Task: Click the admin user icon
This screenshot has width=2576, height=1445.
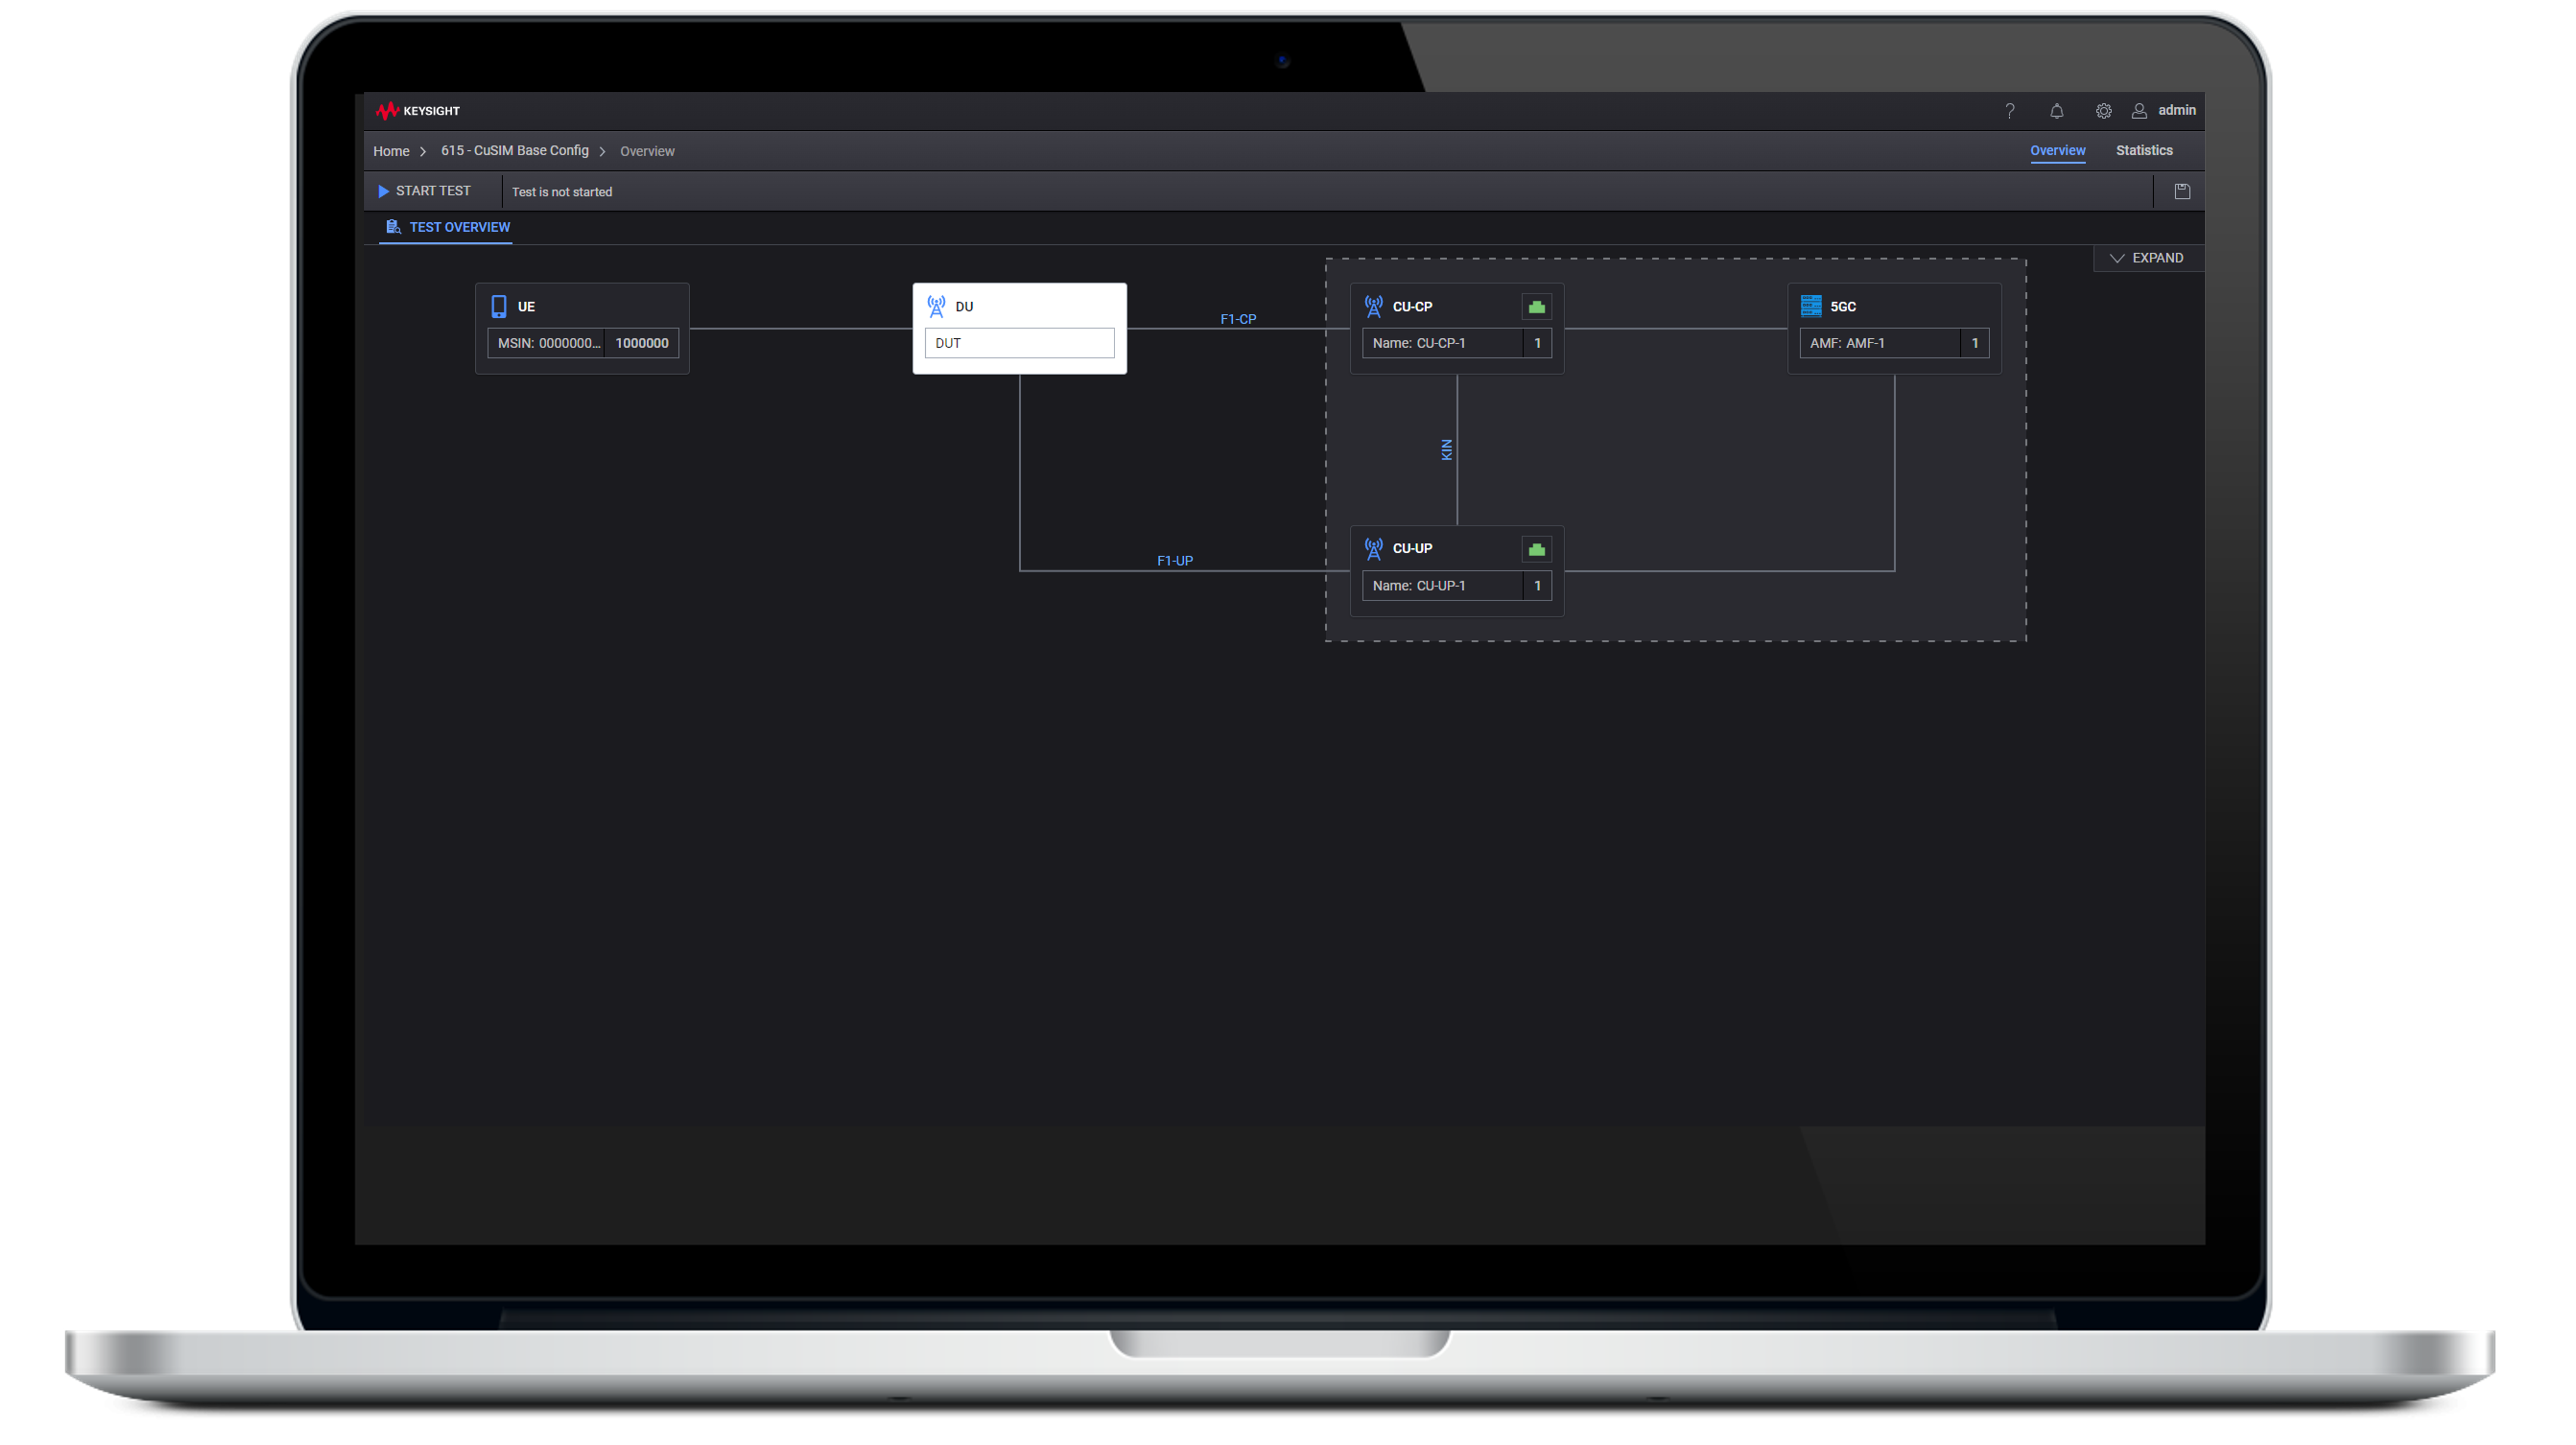Action: tap(2139, 111)
